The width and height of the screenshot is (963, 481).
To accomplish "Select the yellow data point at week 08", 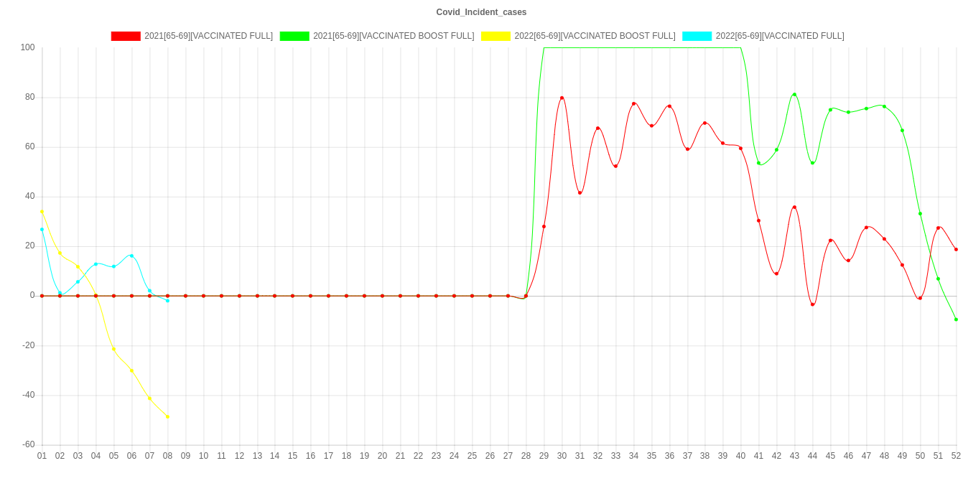I will 167,416.
